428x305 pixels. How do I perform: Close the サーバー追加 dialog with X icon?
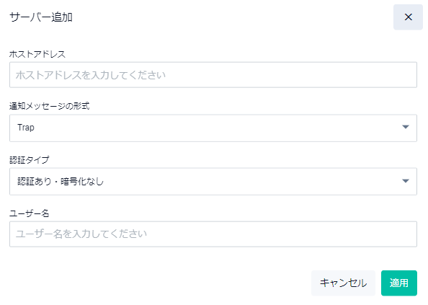pos(408,17)
